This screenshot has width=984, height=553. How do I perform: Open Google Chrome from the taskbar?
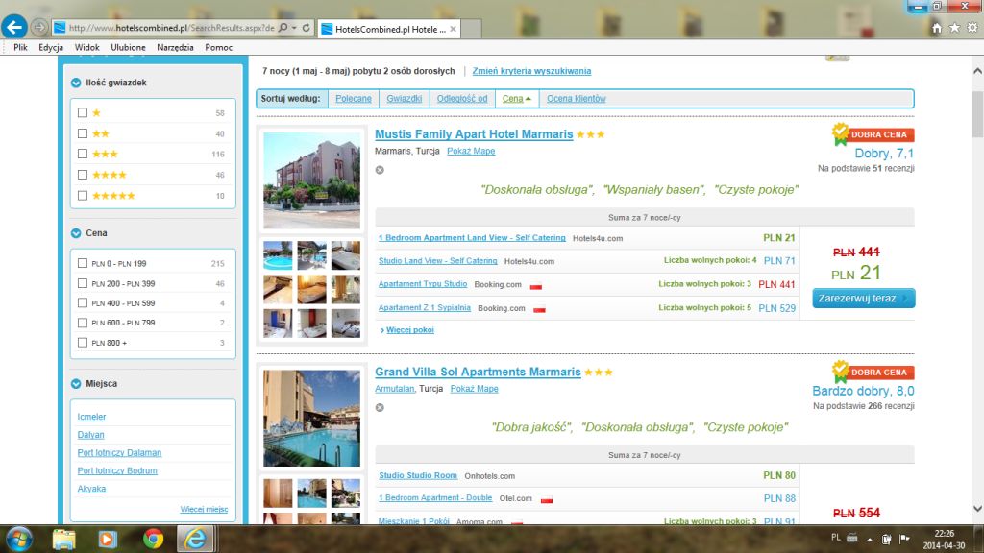click(x=153, y=540)
